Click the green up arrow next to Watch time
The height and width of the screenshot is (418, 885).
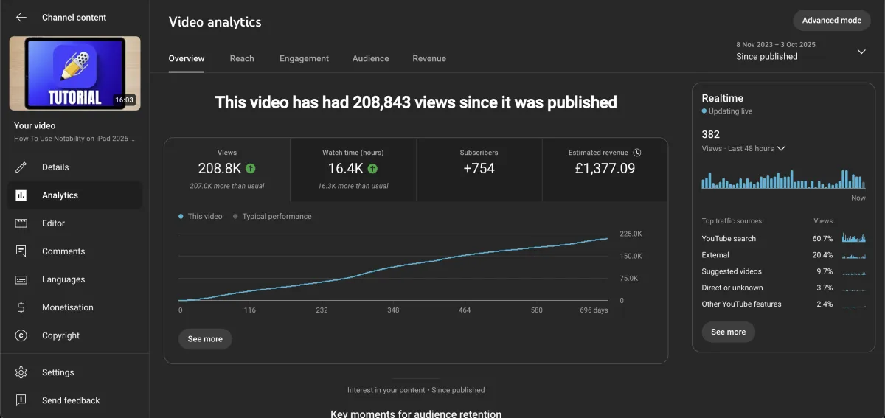coord(373,168)
